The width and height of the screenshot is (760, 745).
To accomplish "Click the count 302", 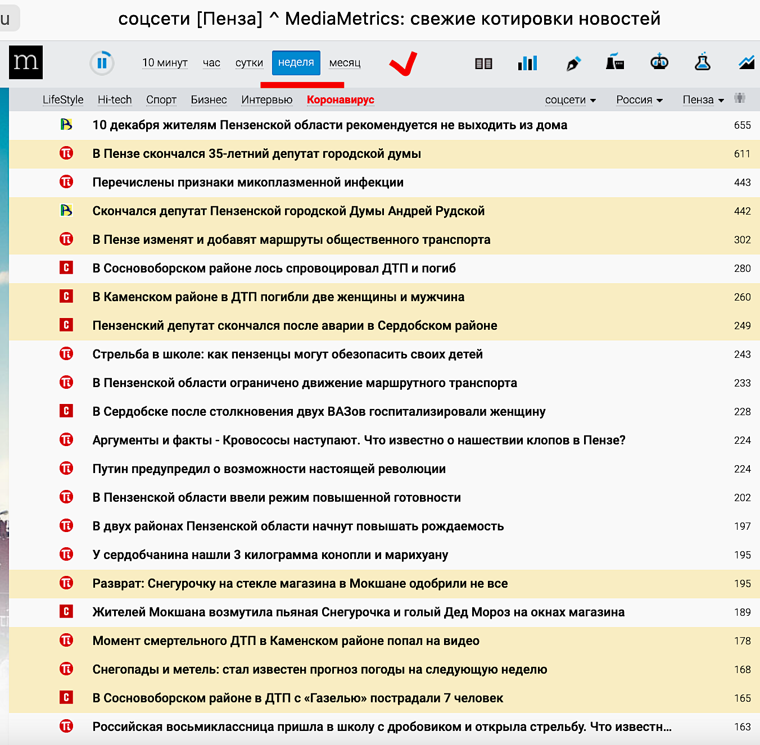I will coord(742,239).
